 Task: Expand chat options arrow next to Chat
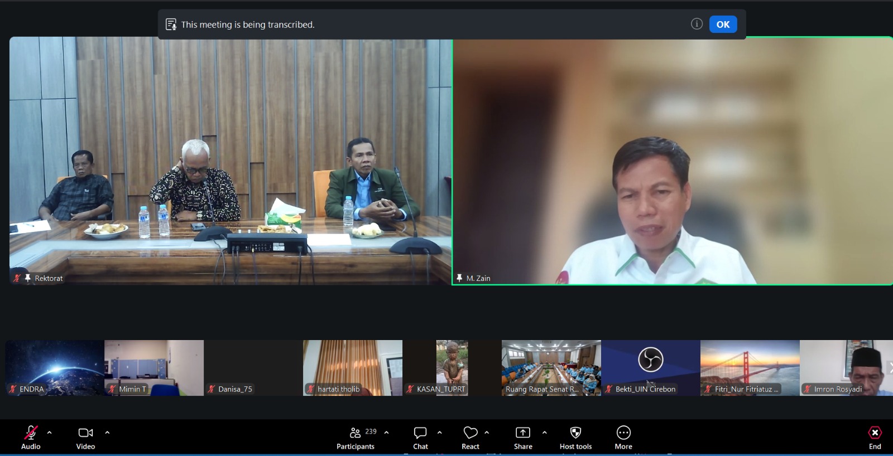[x=439, y=433]
